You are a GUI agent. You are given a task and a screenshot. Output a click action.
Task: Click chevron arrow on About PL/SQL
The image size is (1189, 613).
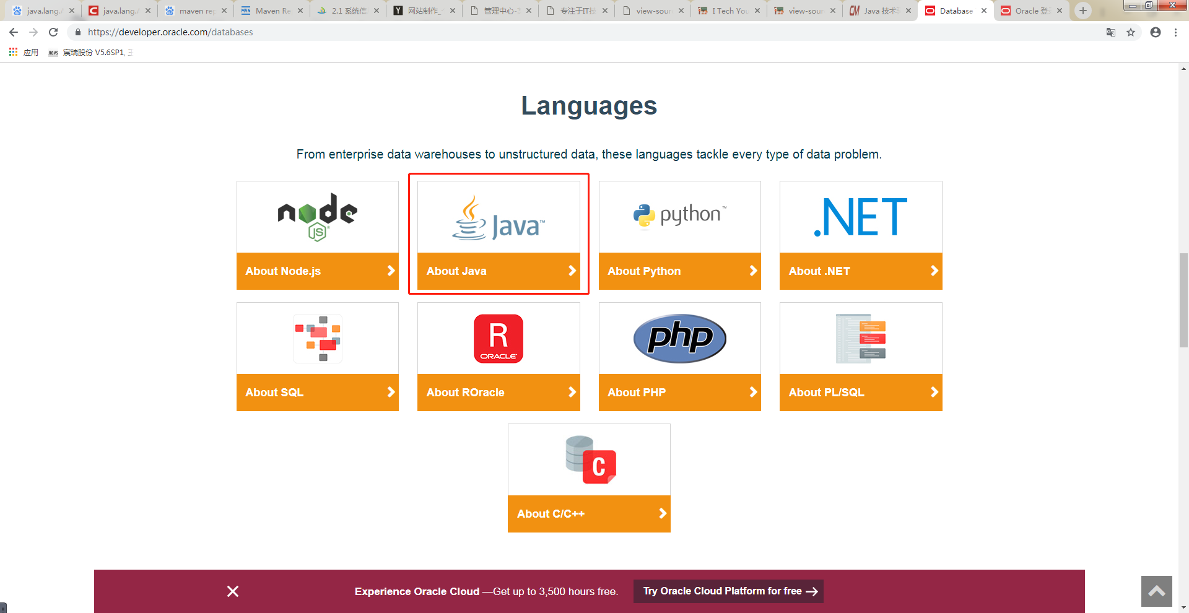click(934, 392)
